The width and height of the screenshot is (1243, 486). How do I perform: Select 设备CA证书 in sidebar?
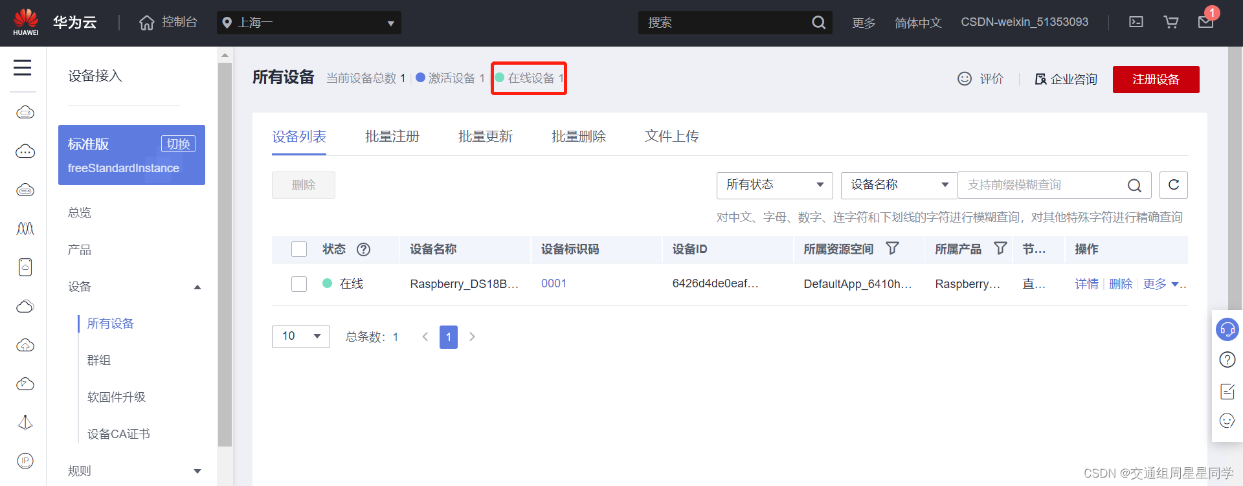pyautogui.click(x=118, y=434)
